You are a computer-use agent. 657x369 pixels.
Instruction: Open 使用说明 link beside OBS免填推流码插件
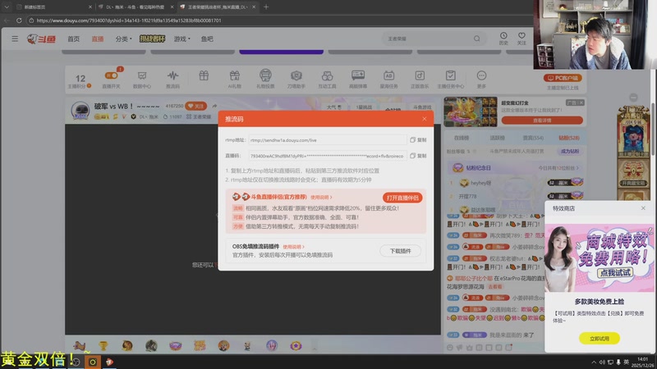tap(293, 247)
